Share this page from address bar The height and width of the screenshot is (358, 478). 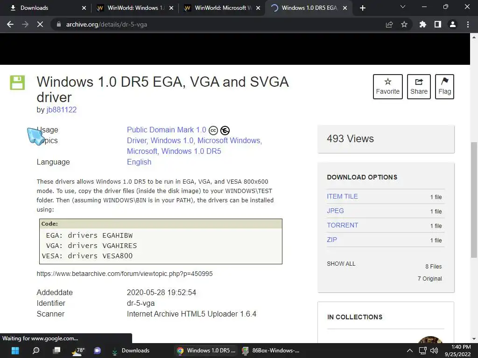click(x=389, y=24)
